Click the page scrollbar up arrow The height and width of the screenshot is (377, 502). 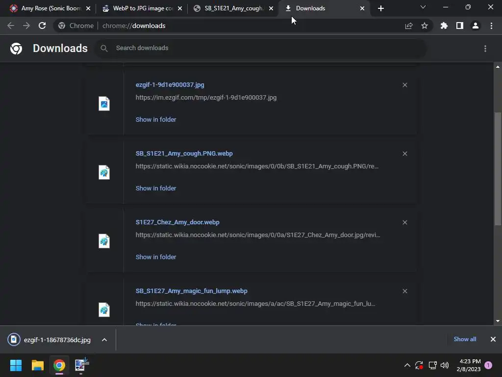(x=498, y=67)
